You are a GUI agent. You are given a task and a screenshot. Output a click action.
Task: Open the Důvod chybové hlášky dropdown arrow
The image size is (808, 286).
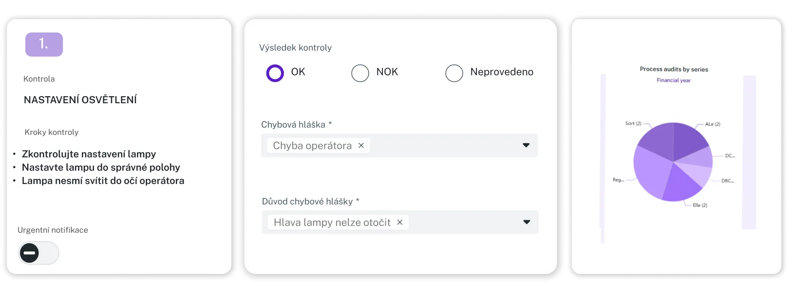pyautogui.click(x=527, y=222)
